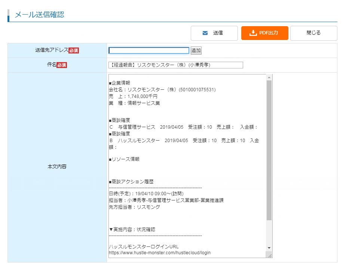Click the hustle-monster.com login URL in the body
Viewport: 343px width, 267px height.
coord(159,253)
